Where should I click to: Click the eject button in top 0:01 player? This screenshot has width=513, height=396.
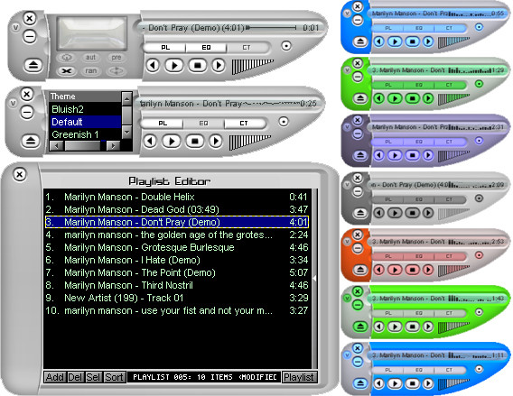click(33, 65)
